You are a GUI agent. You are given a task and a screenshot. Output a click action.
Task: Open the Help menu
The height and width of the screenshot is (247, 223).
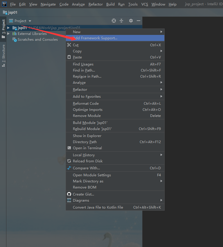click(172, 4)
